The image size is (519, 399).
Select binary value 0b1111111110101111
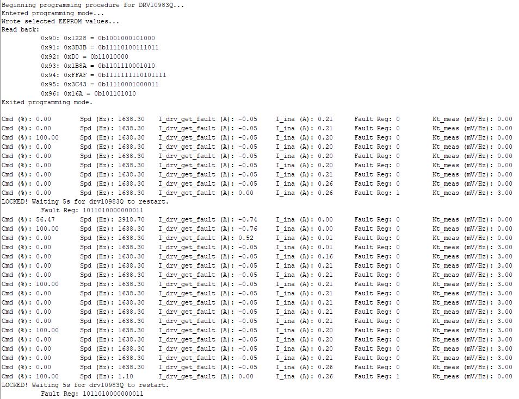(x=132, y=75)
